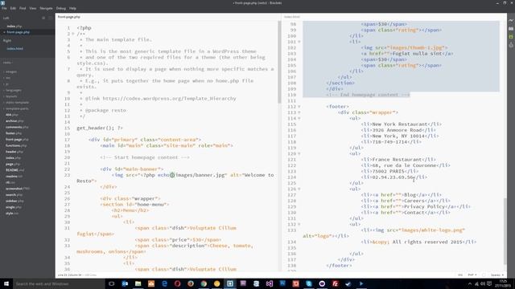515x289 pixels.
Task: Open the Extension Manager brick icon
Action: pos(511,29)
